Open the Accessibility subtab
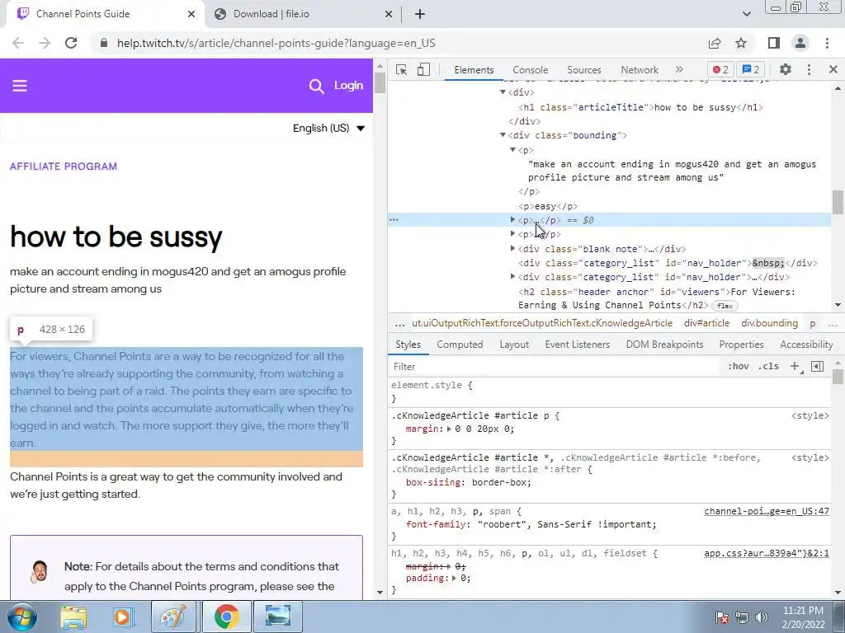 tap(806, 345)
